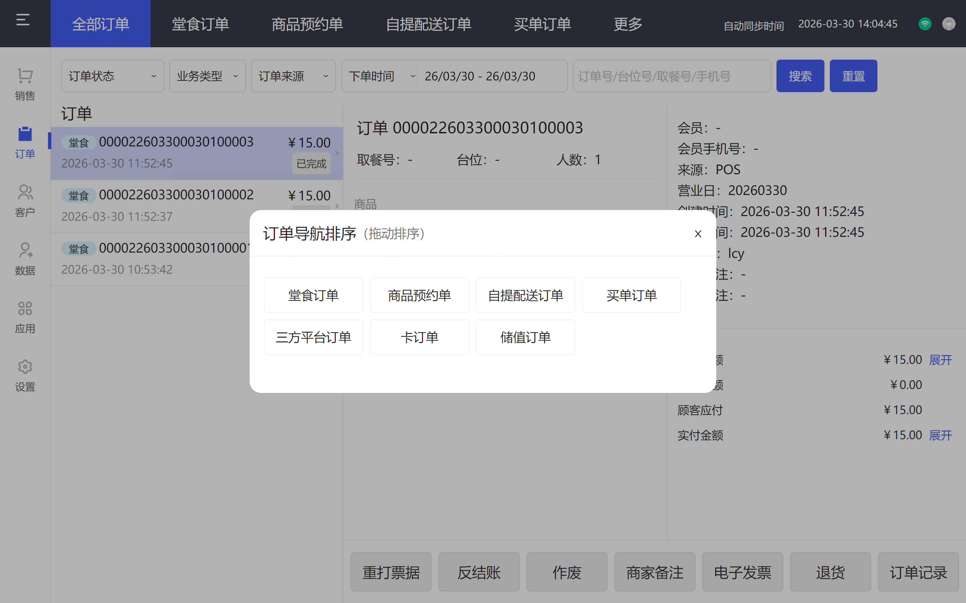
Task: Focus the order number search field
Action: [672, 76]
